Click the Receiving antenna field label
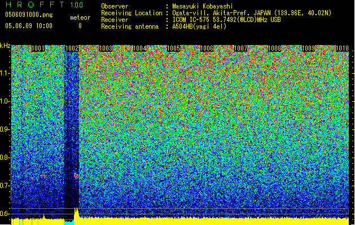This screenshot has height=225, width=355. click(130, 26)
